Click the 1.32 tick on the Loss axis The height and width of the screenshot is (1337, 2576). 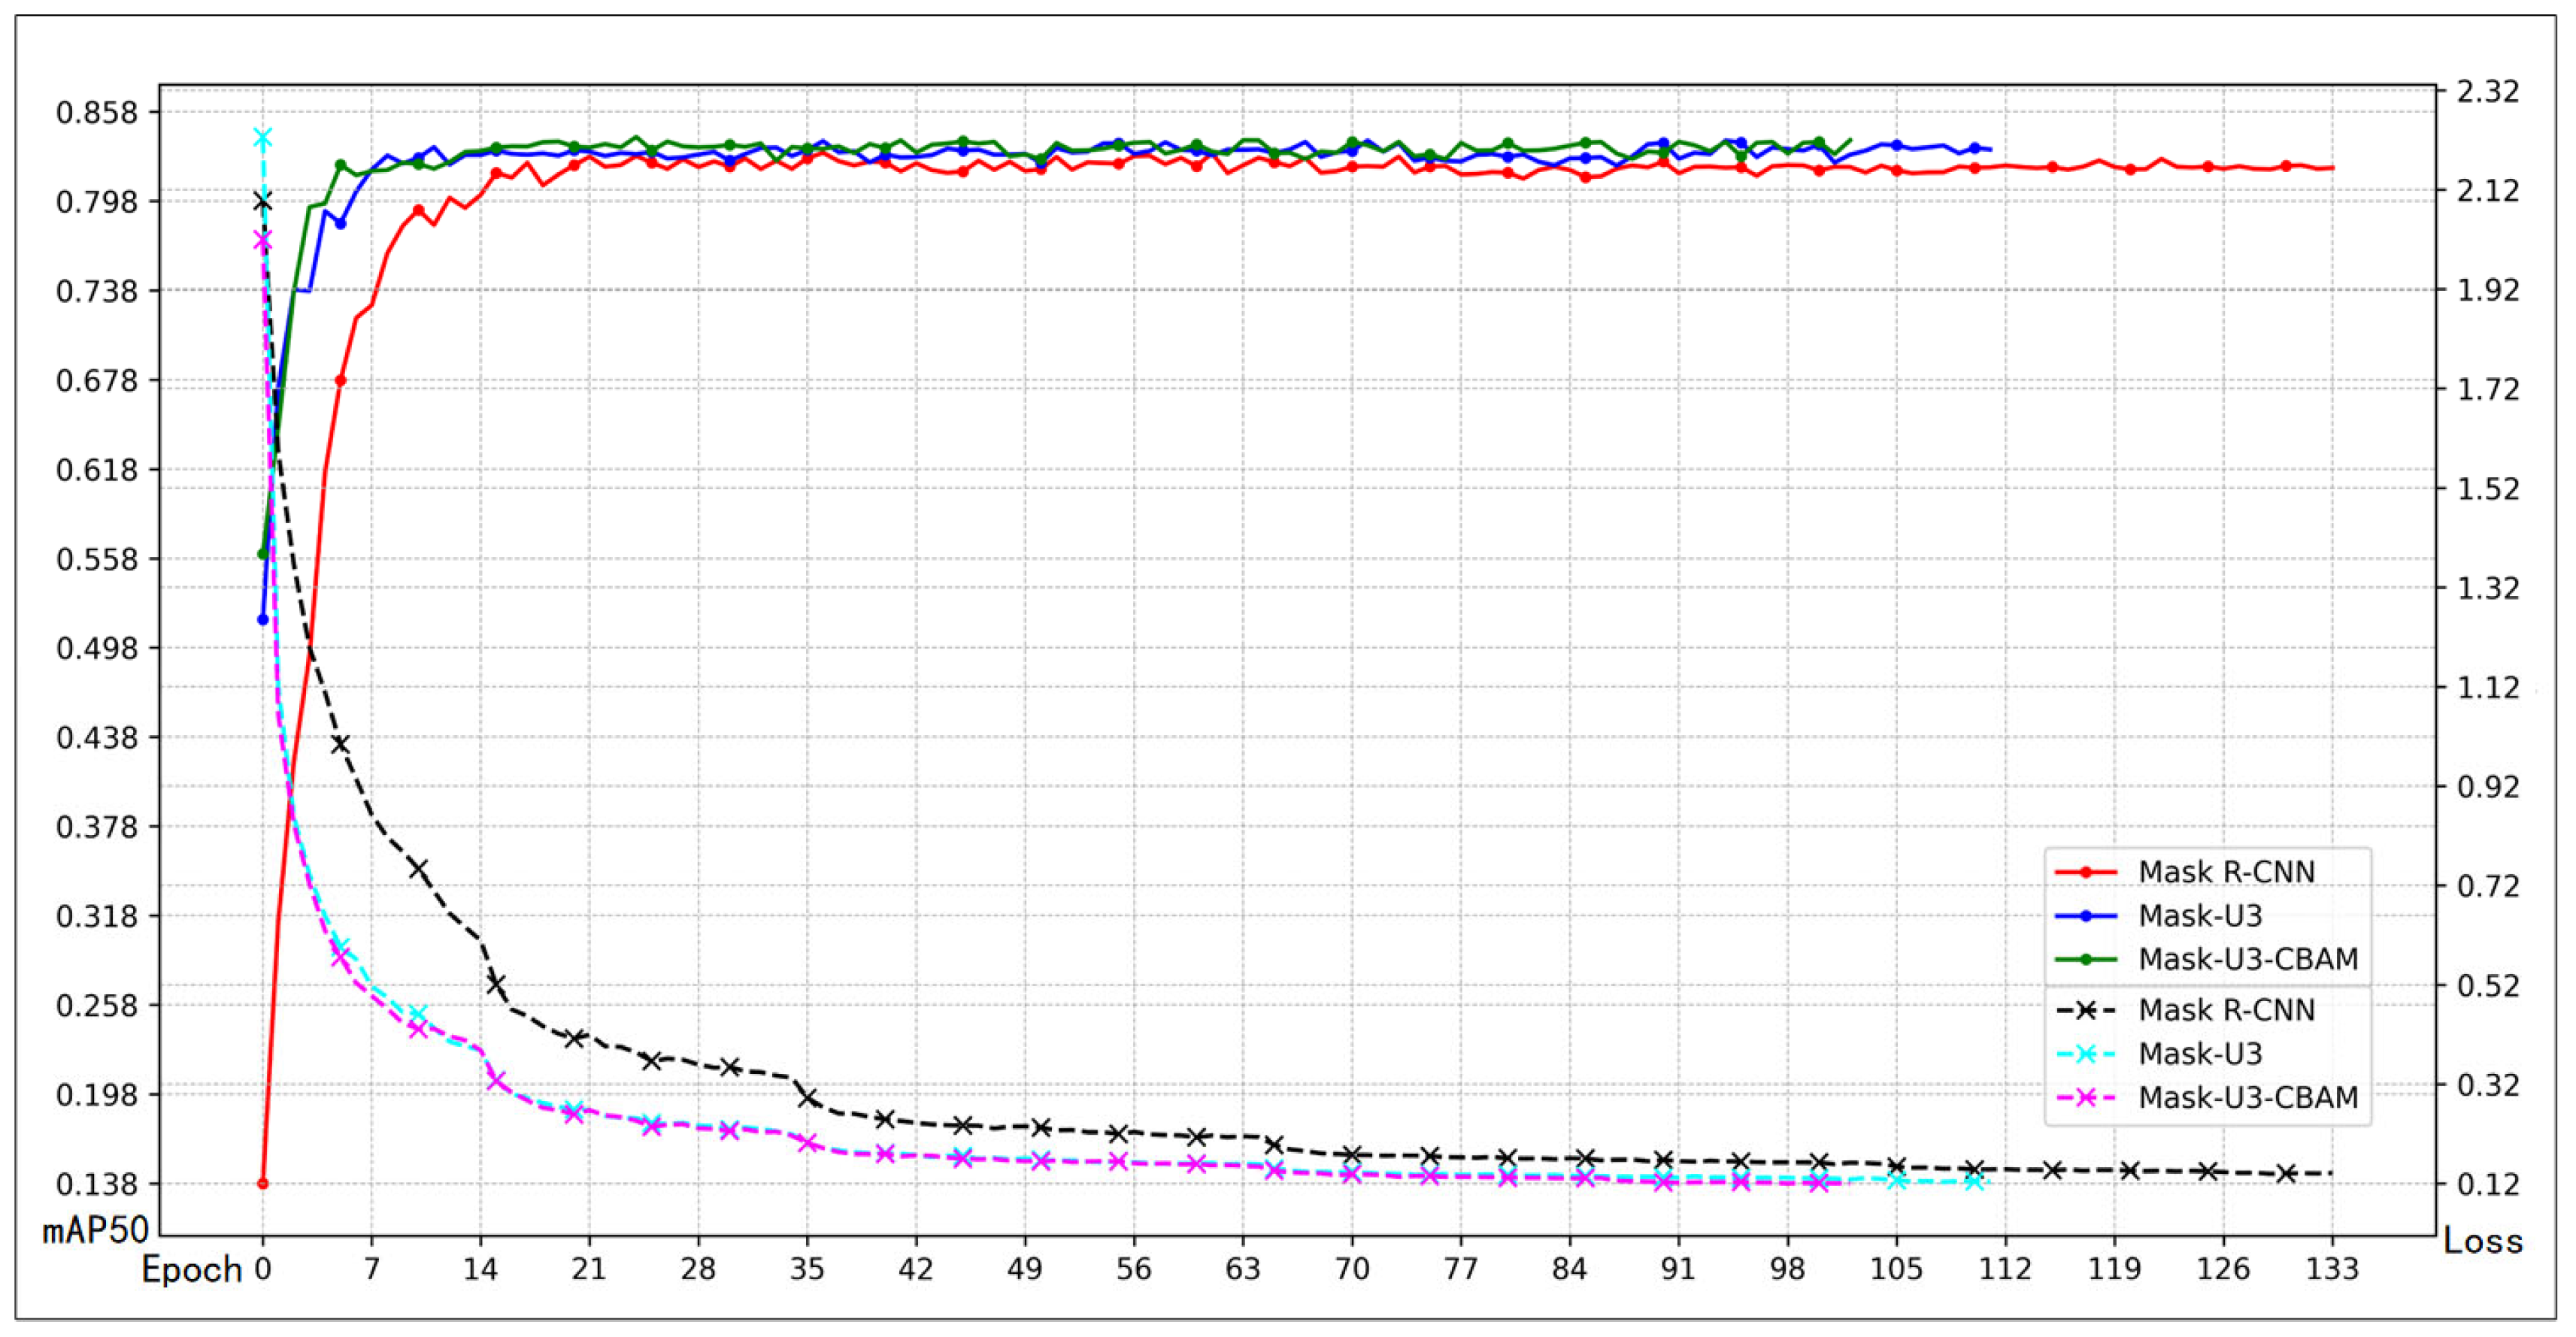pos(2489,588)
